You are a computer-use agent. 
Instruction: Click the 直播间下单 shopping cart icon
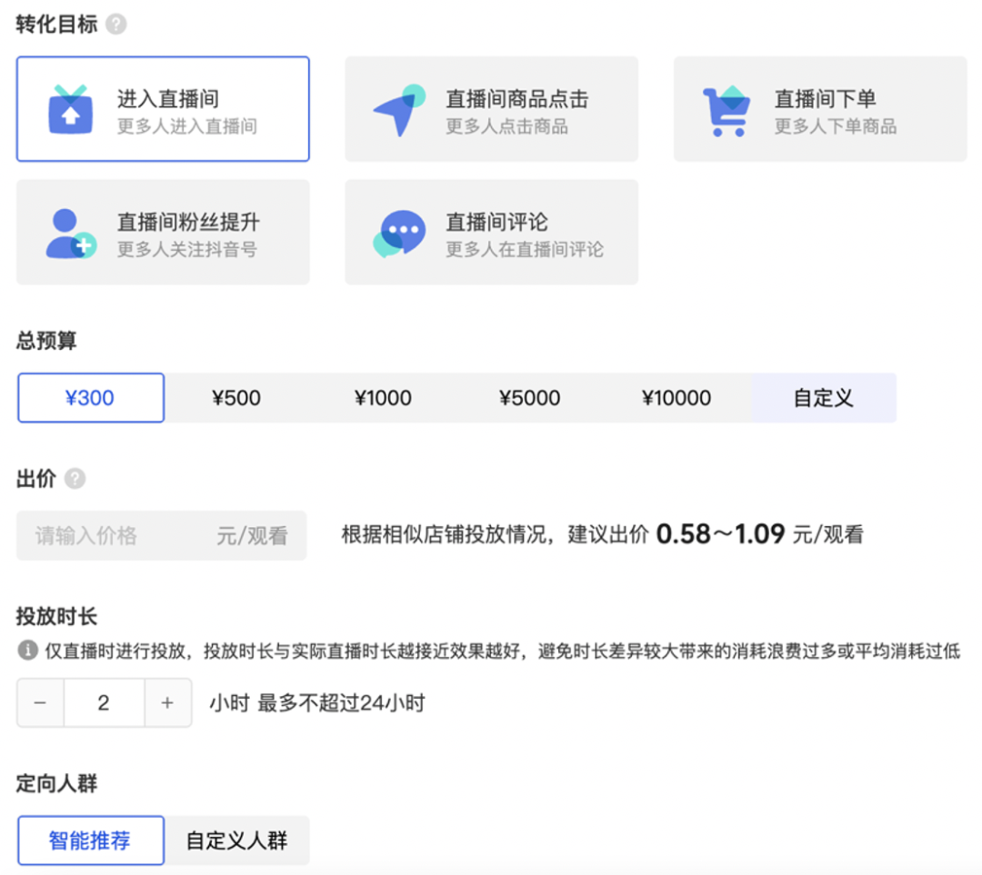coord(726,110)
